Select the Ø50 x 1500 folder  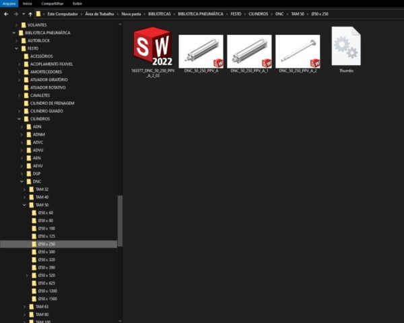point(44,299)
